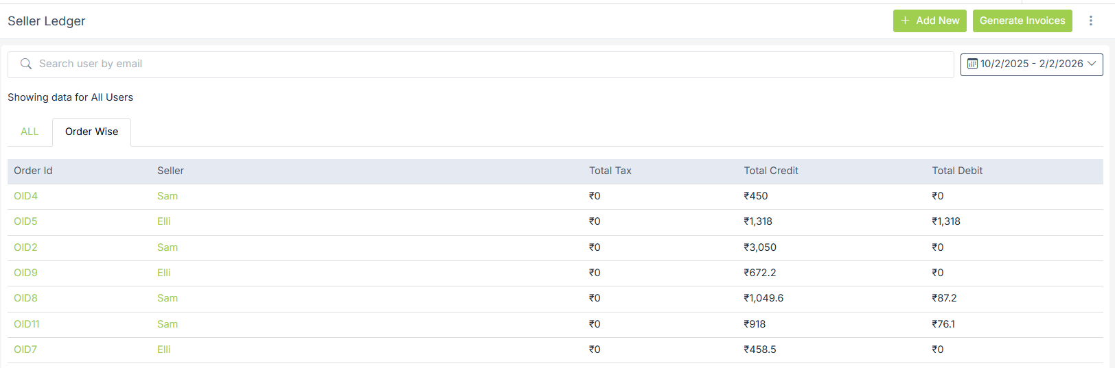Click seller Elli in the OID5 row
The width and height of the screenshot is (1115, 368).
click(x=163, y=221)
